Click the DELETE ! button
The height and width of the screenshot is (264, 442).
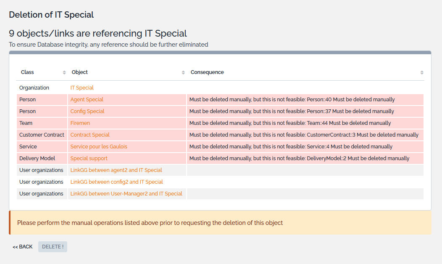[52, 247]
